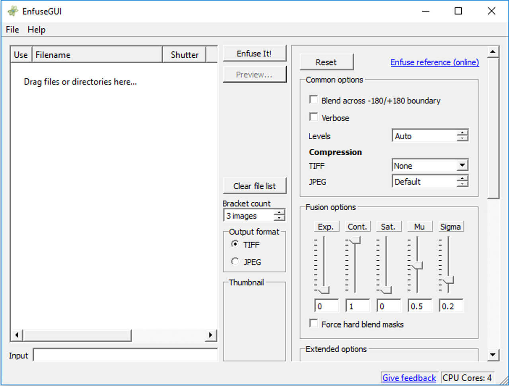
Task: Click the Enfuse It! button
Action: 254,53
